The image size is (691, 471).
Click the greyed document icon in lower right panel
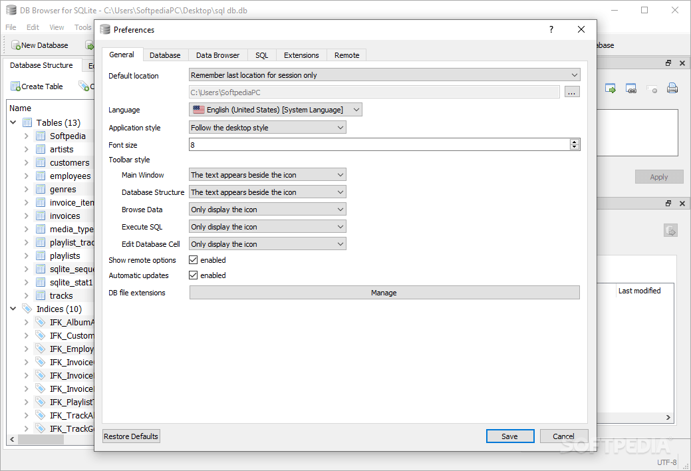671,230
